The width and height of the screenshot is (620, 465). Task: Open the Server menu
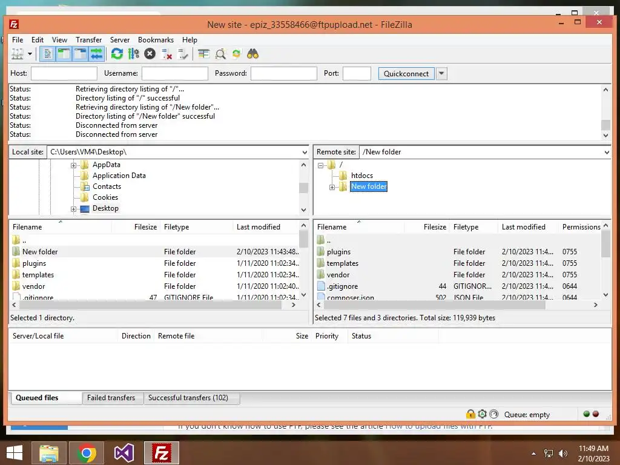[120, 40]
